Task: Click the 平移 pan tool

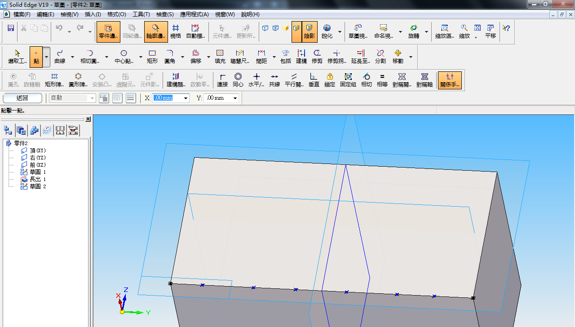Action: click(491, 32)
